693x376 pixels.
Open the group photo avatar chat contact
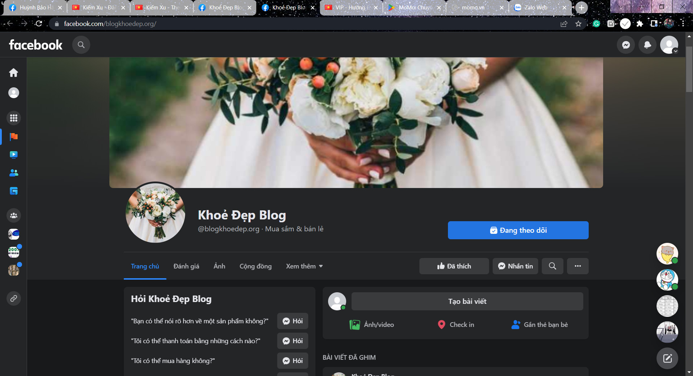pyautogui.click(x=667, y=332)
